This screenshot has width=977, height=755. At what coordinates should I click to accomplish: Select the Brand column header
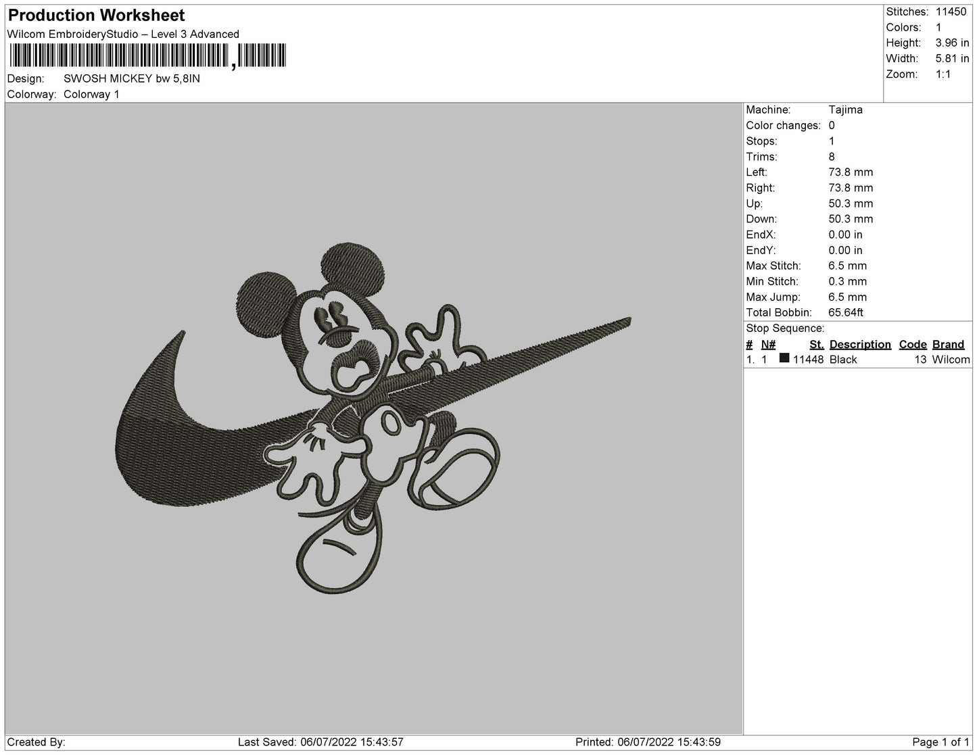[x=948, y=344]
